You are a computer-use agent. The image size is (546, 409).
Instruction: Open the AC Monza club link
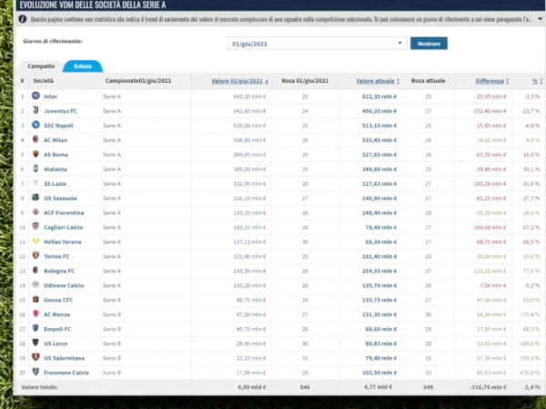(56, 314)
